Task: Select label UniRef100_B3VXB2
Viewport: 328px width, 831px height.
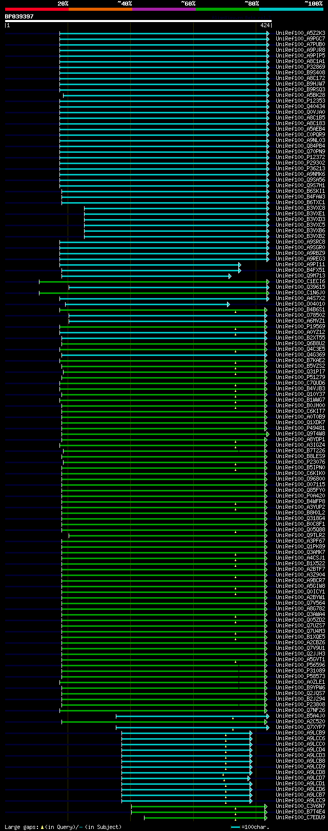Action: pyautogui.click(x=300, y=236)
